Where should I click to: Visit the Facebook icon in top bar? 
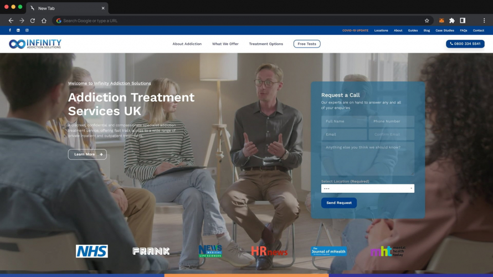click(x=10, y=30)
